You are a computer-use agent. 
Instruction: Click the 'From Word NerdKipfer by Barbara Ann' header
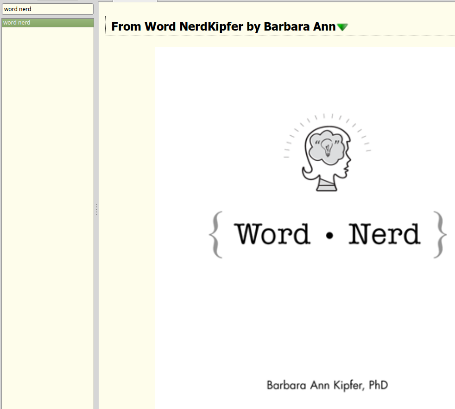(223, 26)
